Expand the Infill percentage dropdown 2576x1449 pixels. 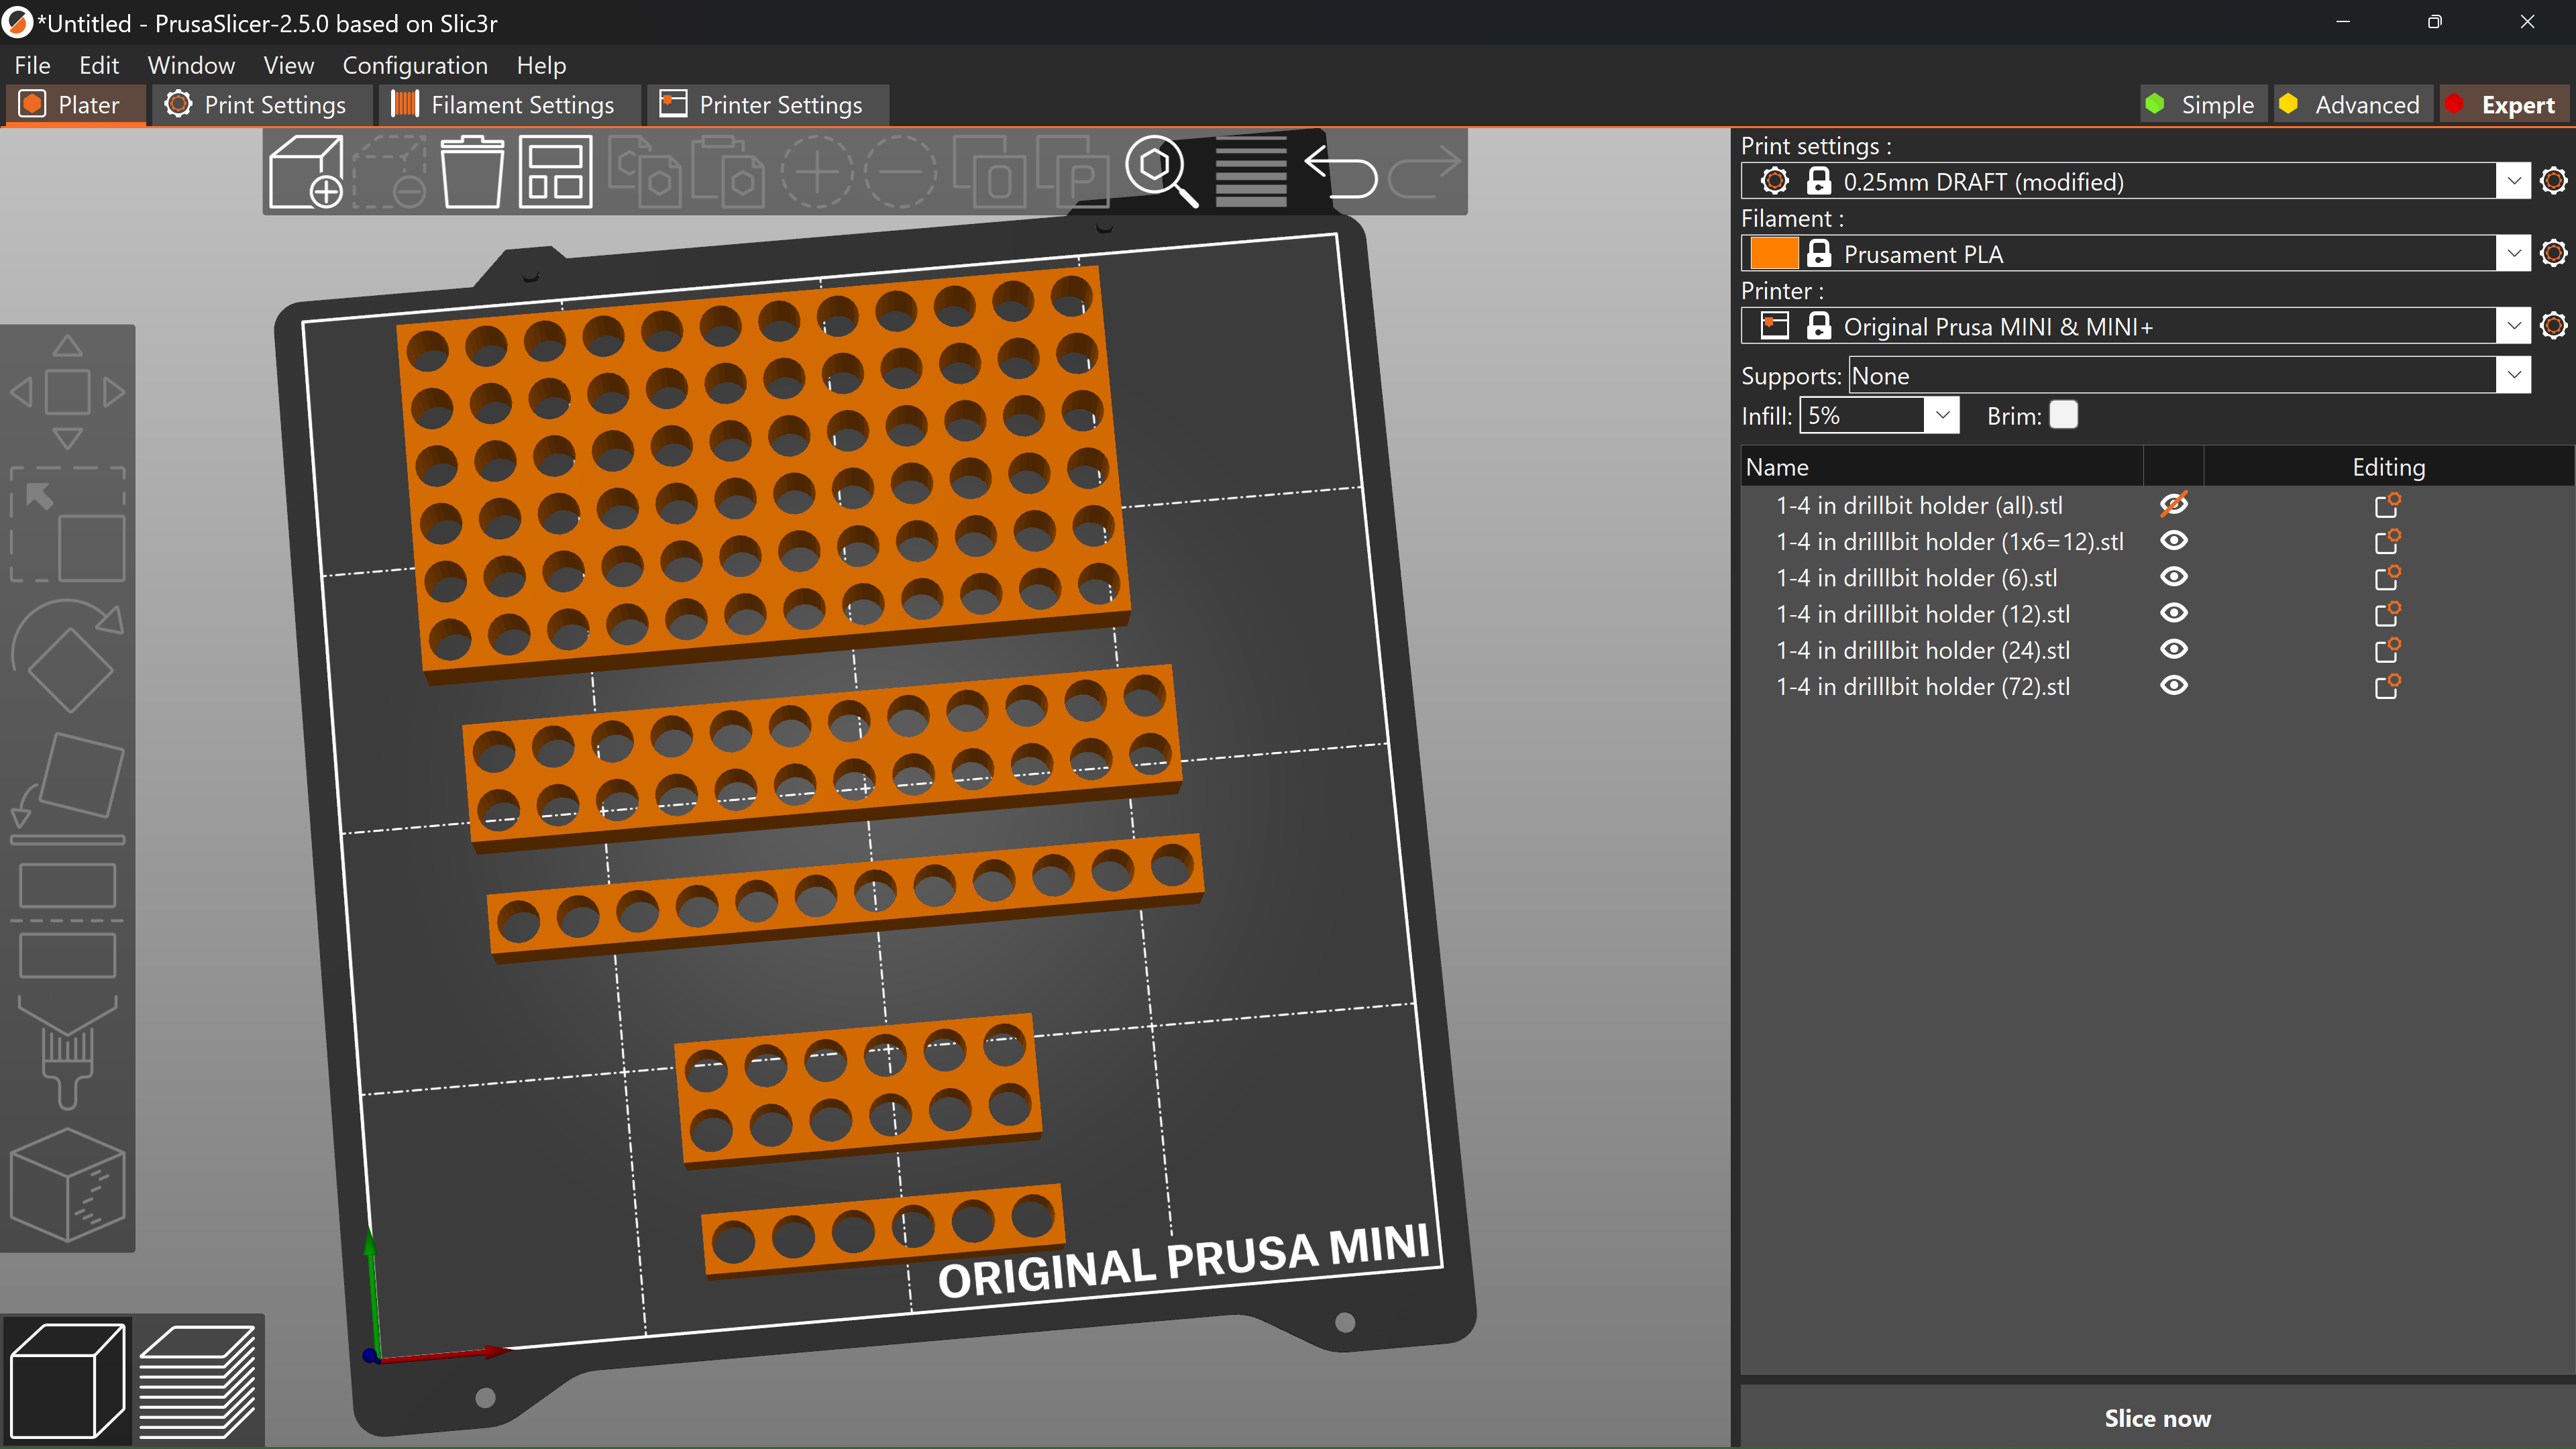tap(1941, 415)
